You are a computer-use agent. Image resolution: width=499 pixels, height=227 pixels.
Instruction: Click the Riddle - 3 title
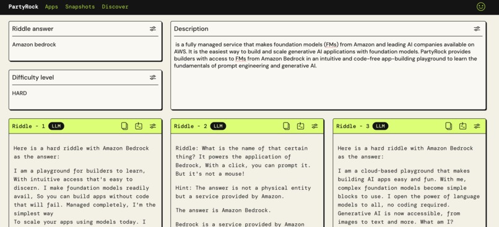click(353, 126)
